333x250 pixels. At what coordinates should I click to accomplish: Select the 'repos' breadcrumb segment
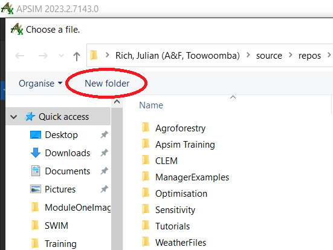(x=309, y=56)
